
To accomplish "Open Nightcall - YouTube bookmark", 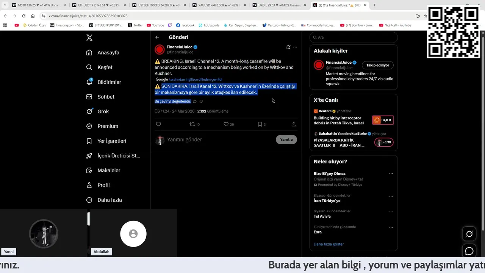I will point(394,25).
